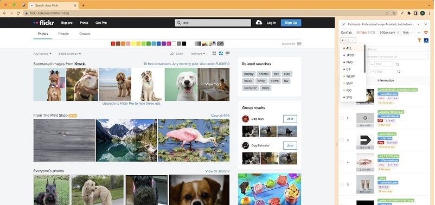
Task: Go back in browser history
Action: coord(5,13)
